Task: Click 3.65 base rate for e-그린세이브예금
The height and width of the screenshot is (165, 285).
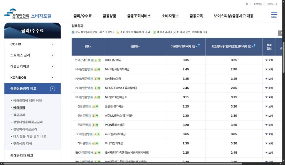Action: coord(186,134)
